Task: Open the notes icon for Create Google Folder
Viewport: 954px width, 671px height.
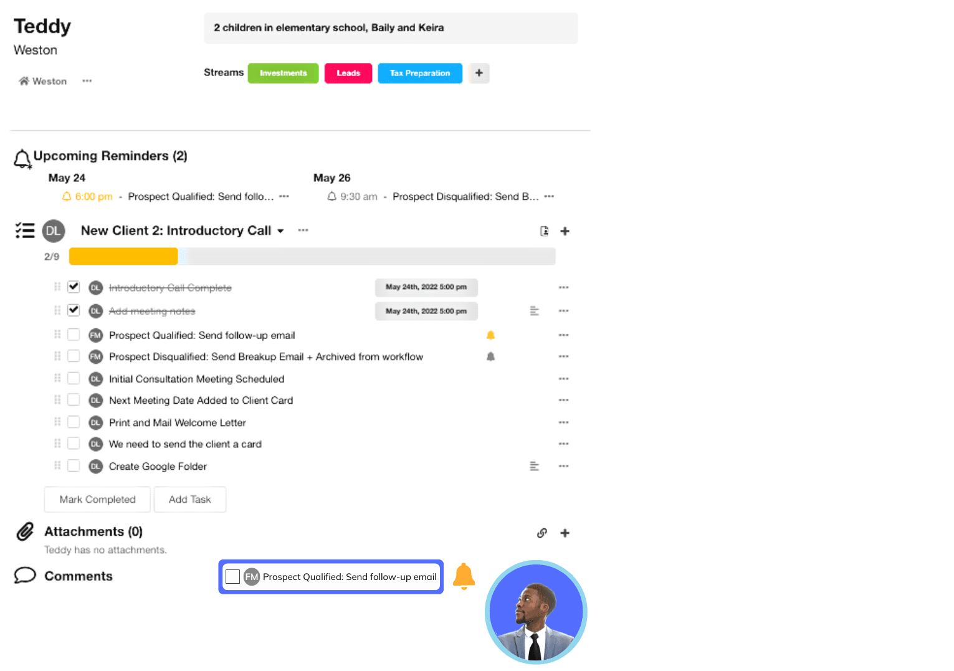Action: 534,466
